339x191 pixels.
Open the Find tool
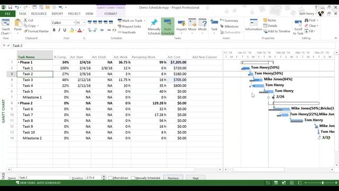coord(311,20)
